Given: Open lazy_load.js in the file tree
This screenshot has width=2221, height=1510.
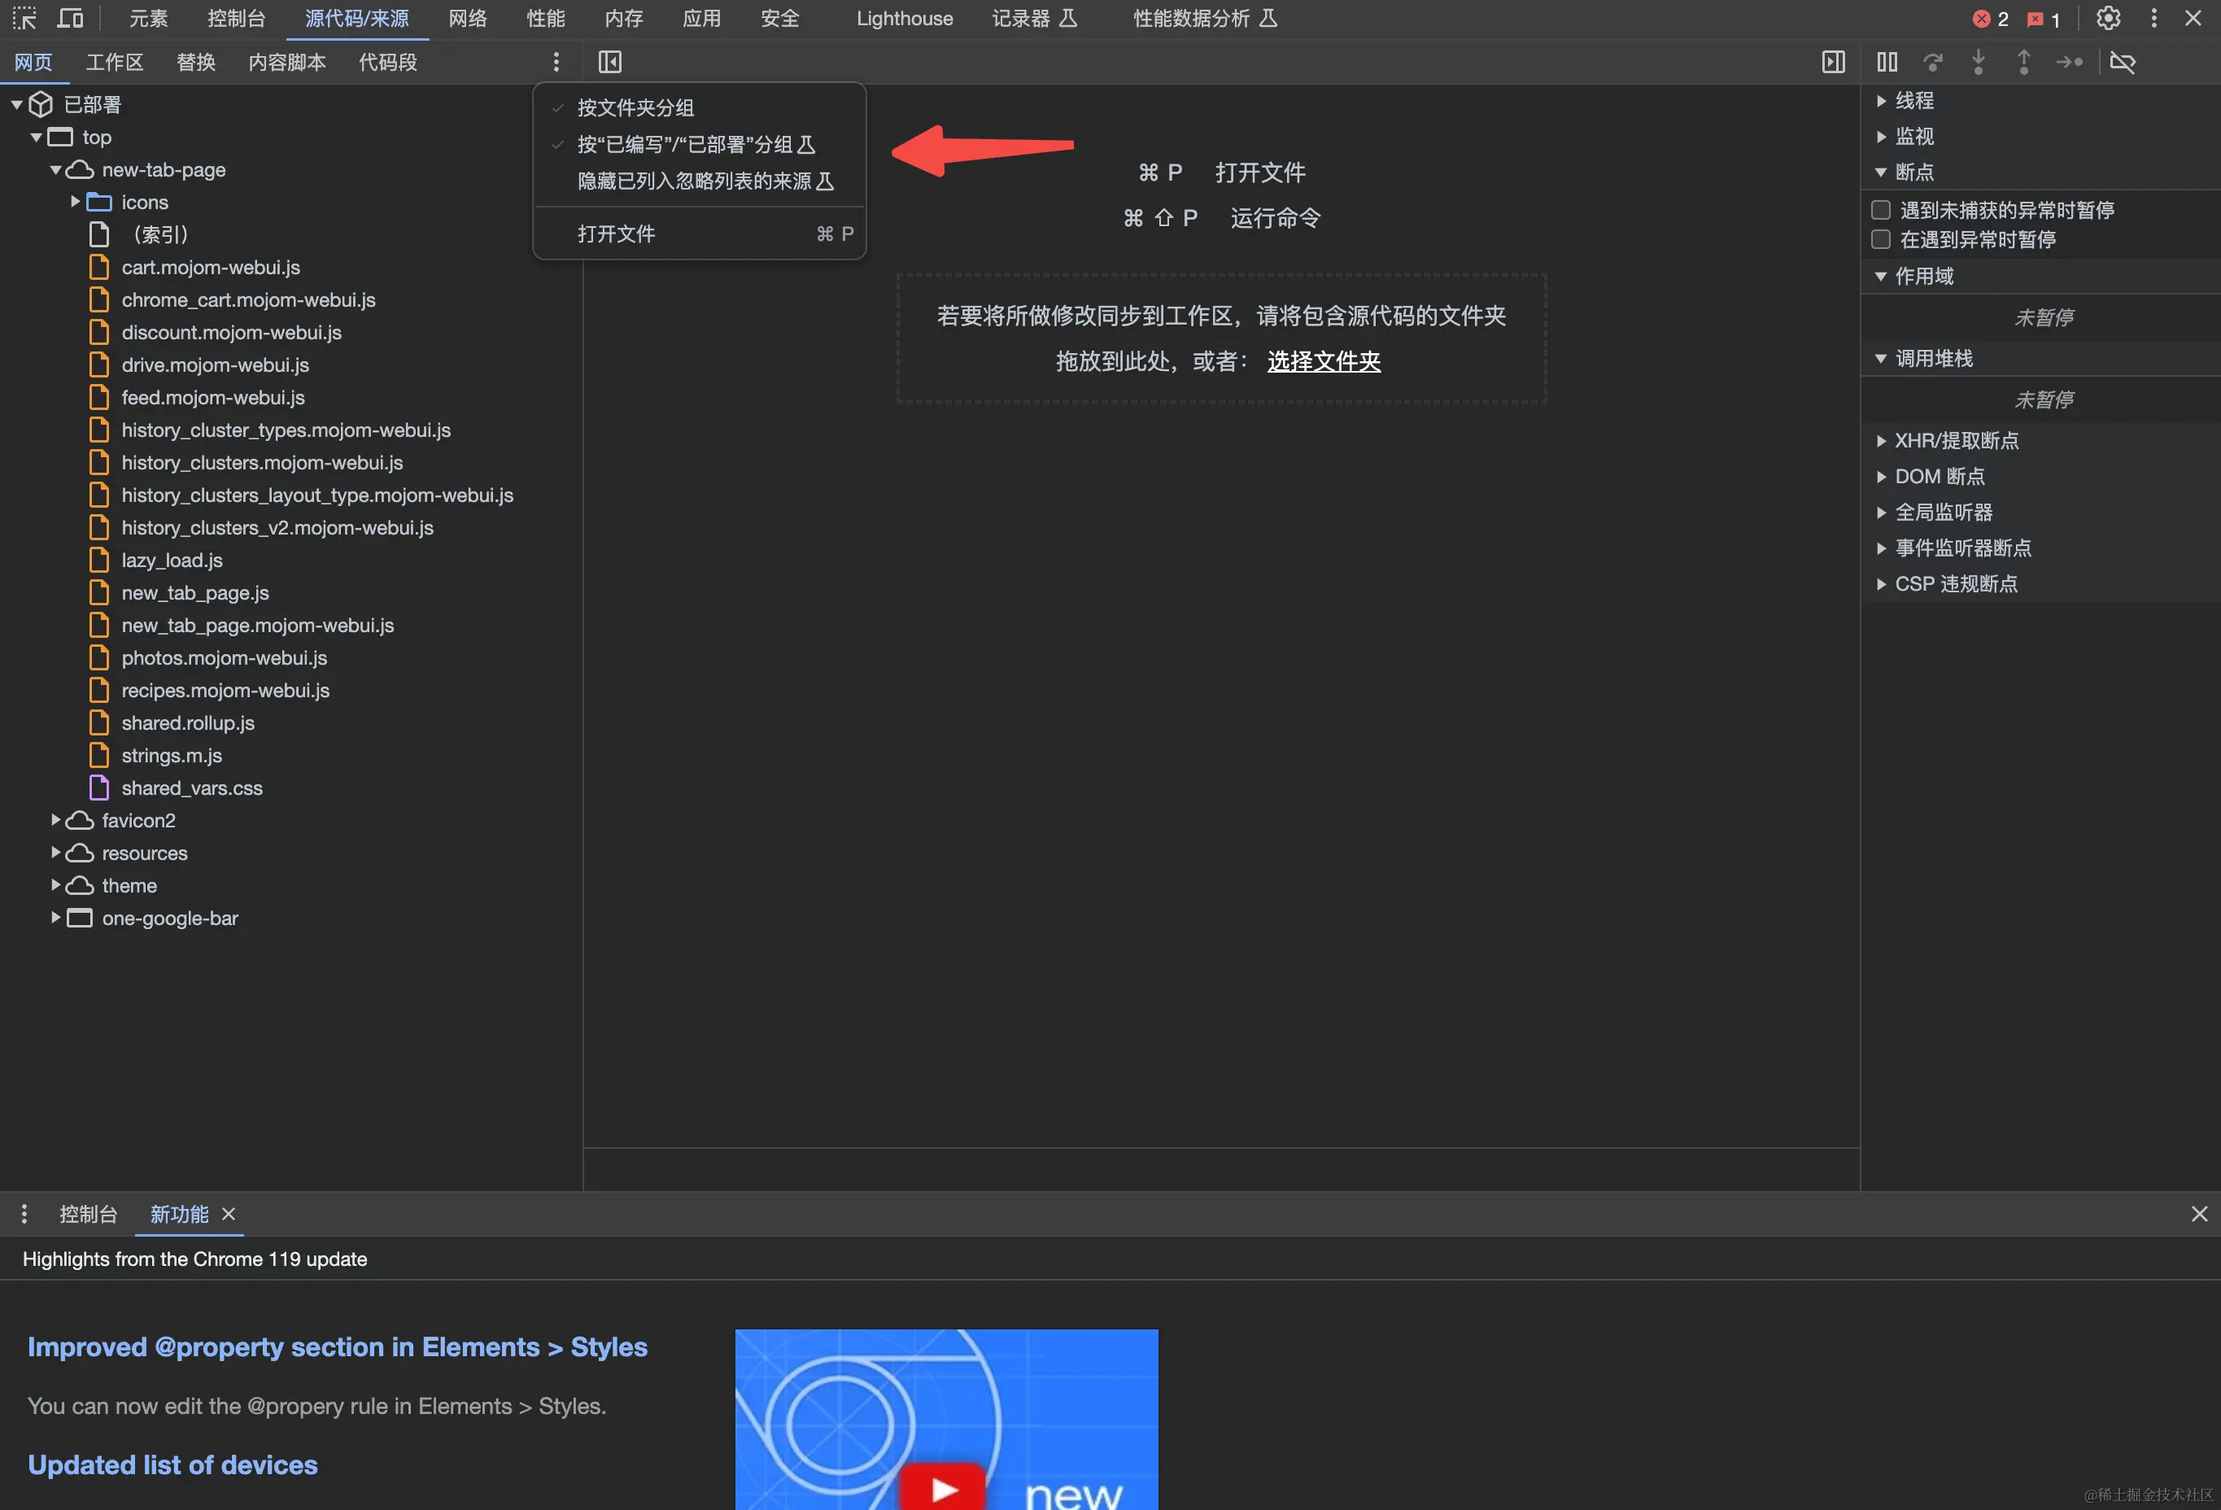Looking at the screenshot, I should [172, 560].
